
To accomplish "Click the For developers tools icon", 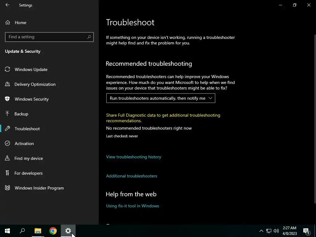I will tap(7, 173).
